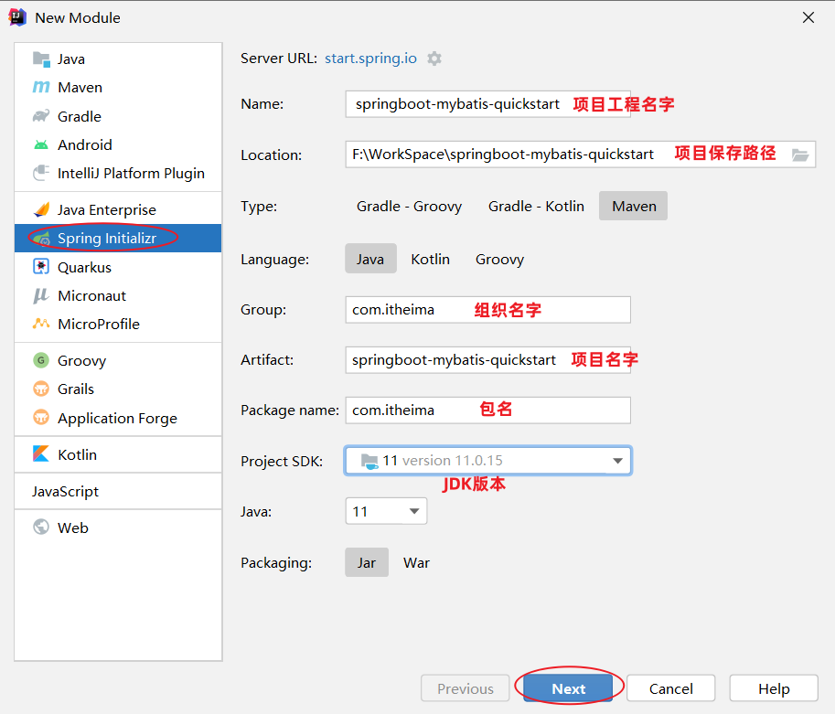Select the Quarkus icon in list
Screen dimensions: 835x714
pyautogui.click(x=41, y=267)
